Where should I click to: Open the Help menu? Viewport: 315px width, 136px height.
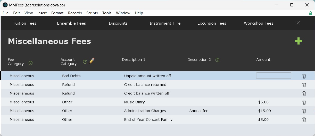coord(139,13)
